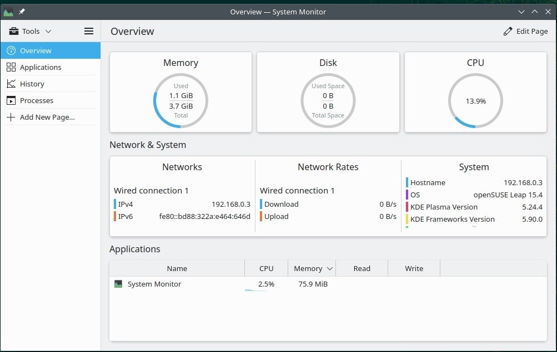The height and width of the screenshot is (352, 557).
Task: Click the plus icon for new page
Action: click(x=11, y=117)
